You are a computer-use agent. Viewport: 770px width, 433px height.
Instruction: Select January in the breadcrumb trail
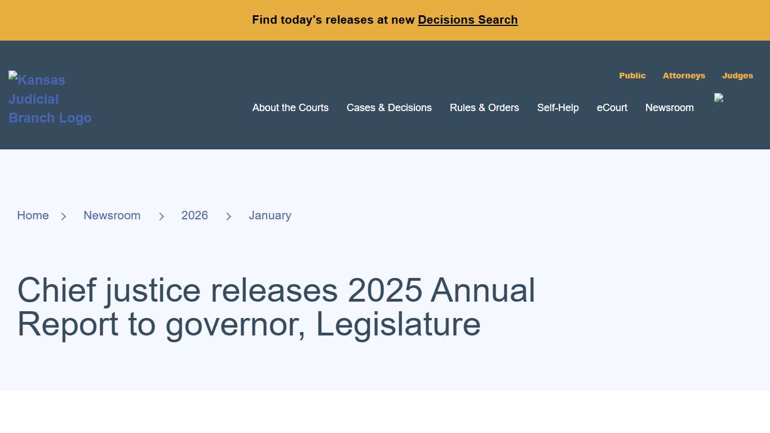pos(269,215)
